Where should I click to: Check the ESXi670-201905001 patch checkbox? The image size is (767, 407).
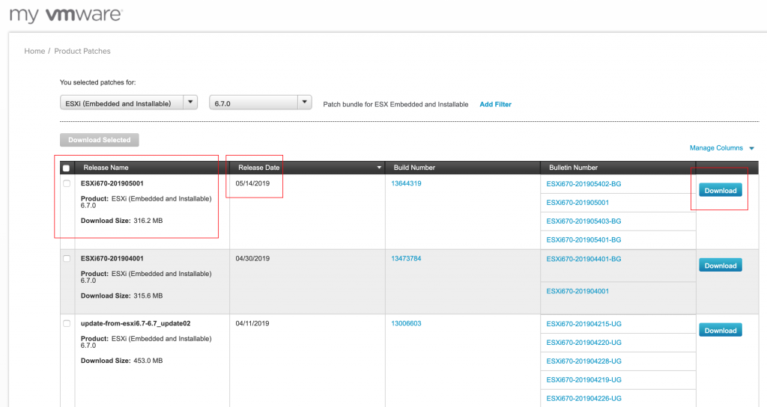point(67,183)
